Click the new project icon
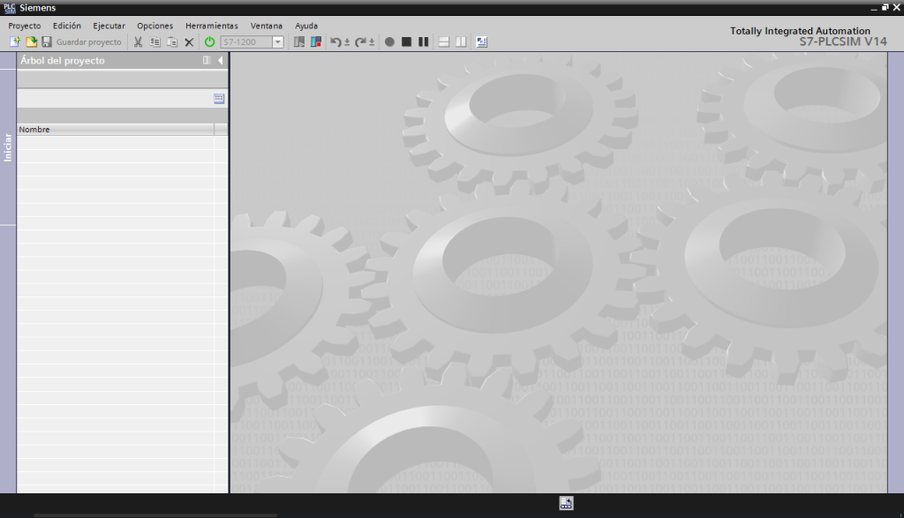Image resolution: width=904 pixels, height=518 pixels. (x=15, y=41)
